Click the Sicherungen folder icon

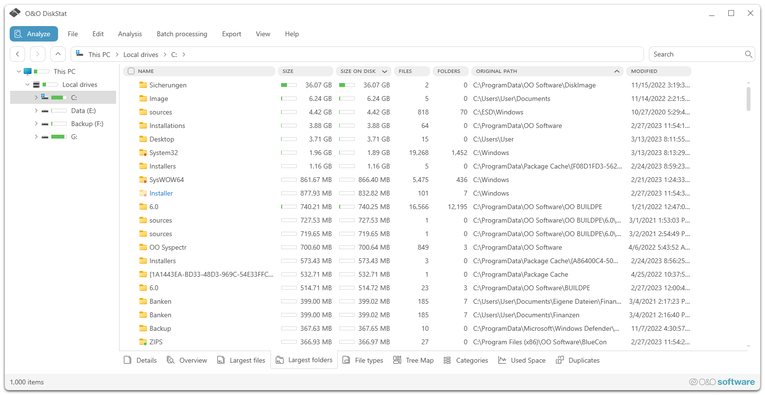143,85
